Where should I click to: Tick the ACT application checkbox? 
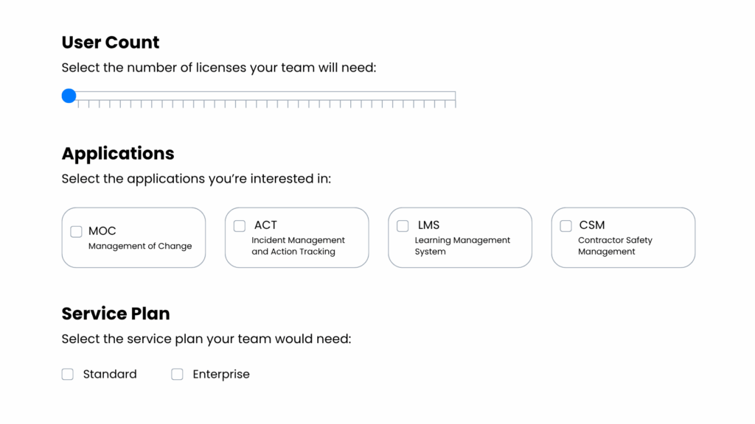[240, 226]
